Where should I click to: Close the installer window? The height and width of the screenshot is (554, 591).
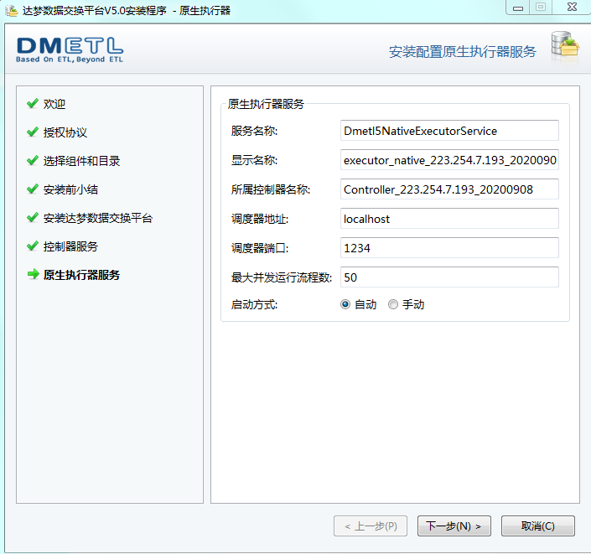(572, 8)
